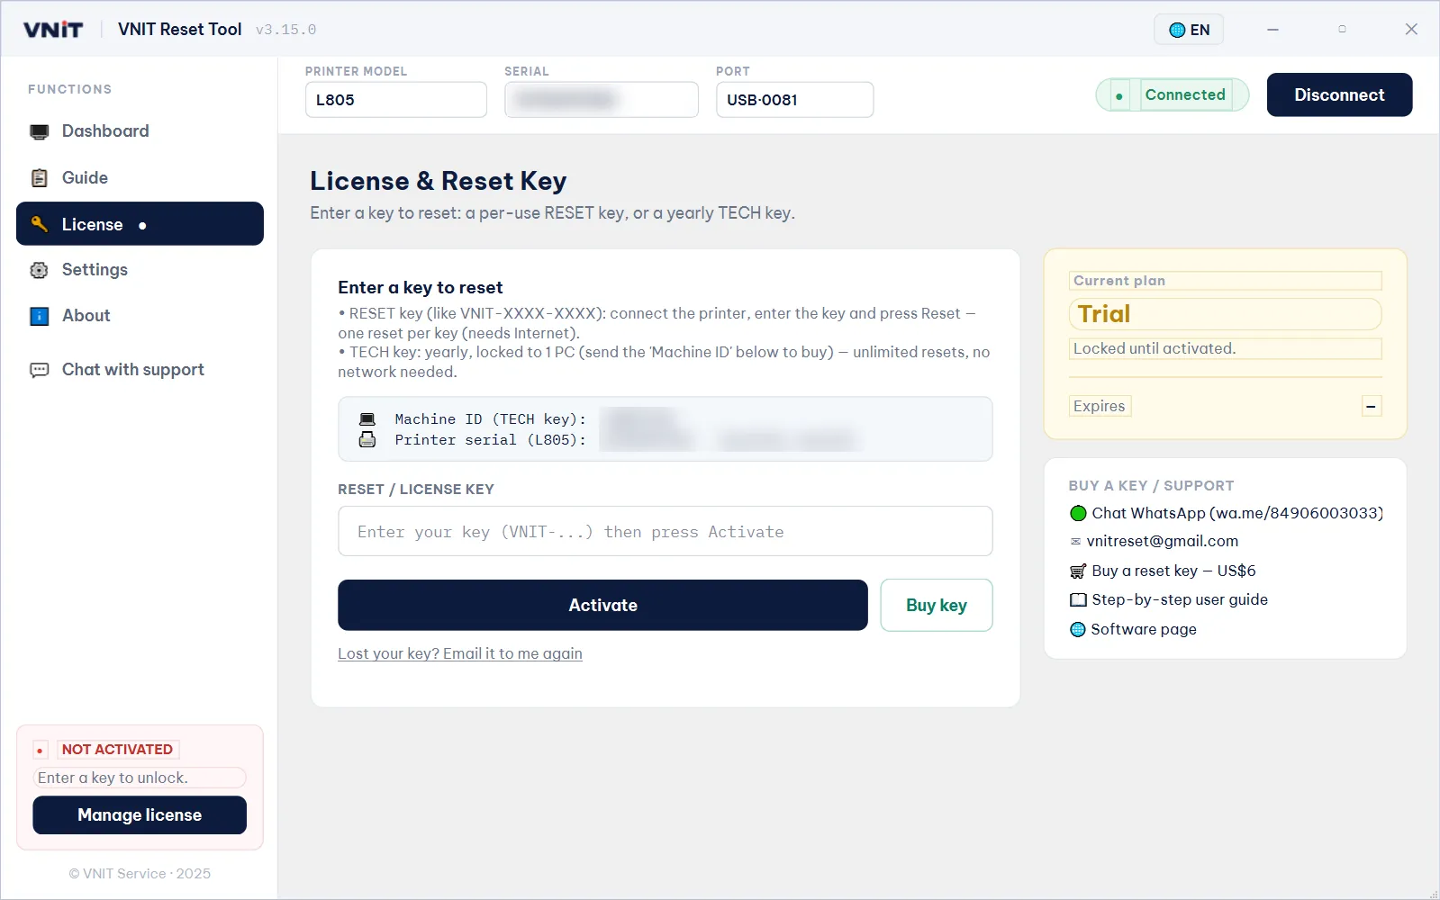The height and width of the screenshot is (900, 1440).
Task: Click the About info icon
Action: pyautogui.click(x=39, y=316)
